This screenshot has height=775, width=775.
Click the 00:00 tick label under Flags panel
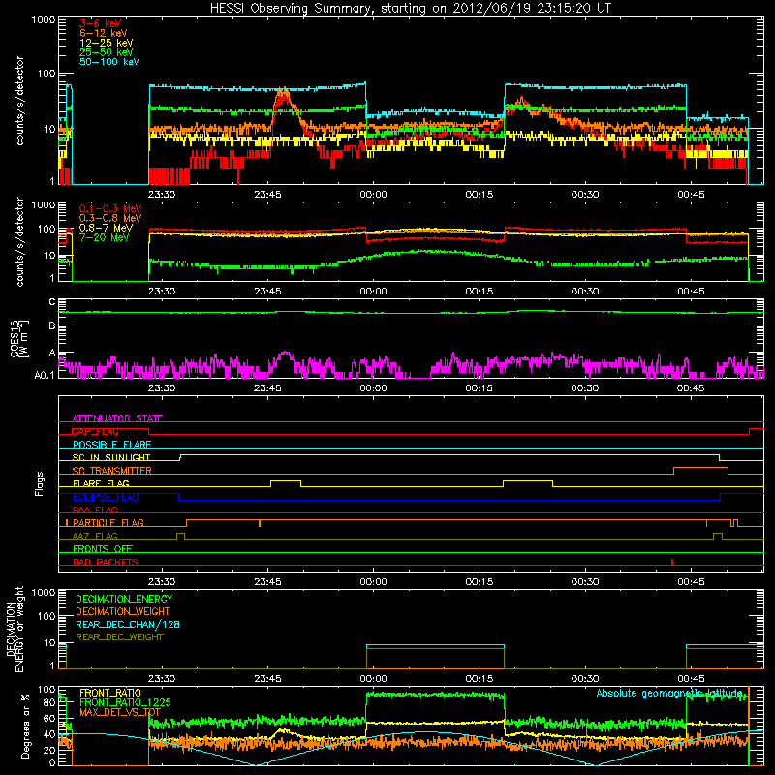tap(373, 582)
